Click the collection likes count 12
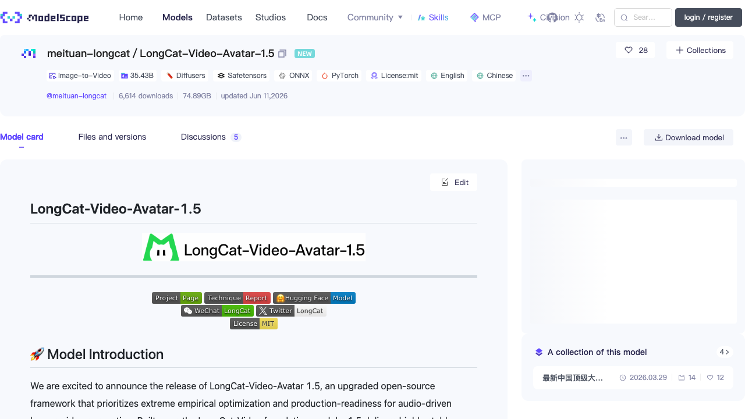The height and width of the screenshot is (419, 745). [716, 378]
